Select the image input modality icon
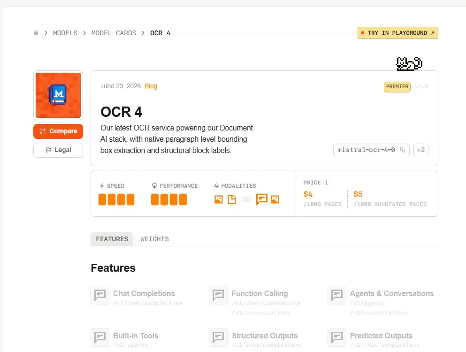Image resolution: width=466 pixels, height=352 pixels. point(218,199)
